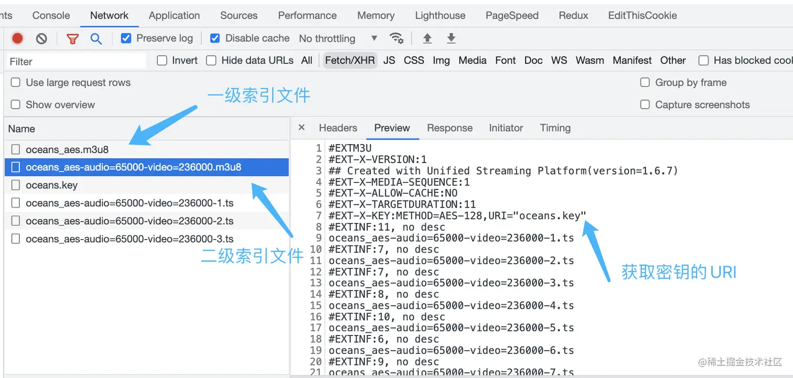The width and height of the screenshot is (793, 378).
Task: Enable the Invert filter checkbox
Action: click(162, 60)
